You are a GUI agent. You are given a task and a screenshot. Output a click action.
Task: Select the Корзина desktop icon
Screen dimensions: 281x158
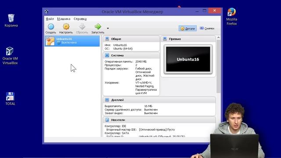pyautogui.click(x=11, y=21)
